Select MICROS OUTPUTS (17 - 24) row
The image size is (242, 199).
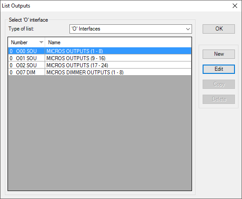100,65
